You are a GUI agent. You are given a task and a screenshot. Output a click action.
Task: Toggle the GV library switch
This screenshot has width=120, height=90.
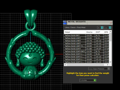click(x=100, y=28)
